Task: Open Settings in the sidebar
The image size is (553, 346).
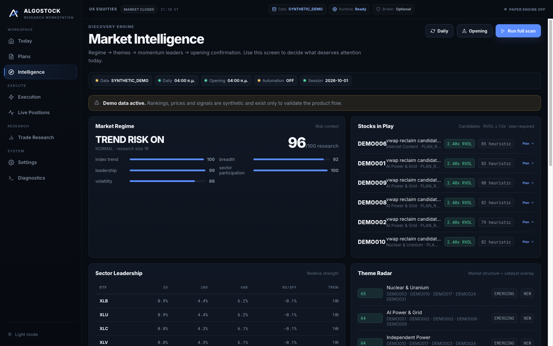Action: 40,162
